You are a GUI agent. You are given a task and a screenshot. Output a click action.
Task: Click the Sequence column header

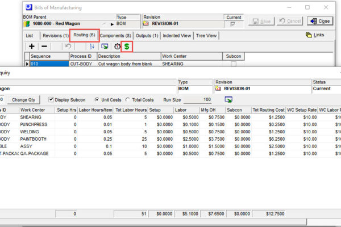[49, 56]
